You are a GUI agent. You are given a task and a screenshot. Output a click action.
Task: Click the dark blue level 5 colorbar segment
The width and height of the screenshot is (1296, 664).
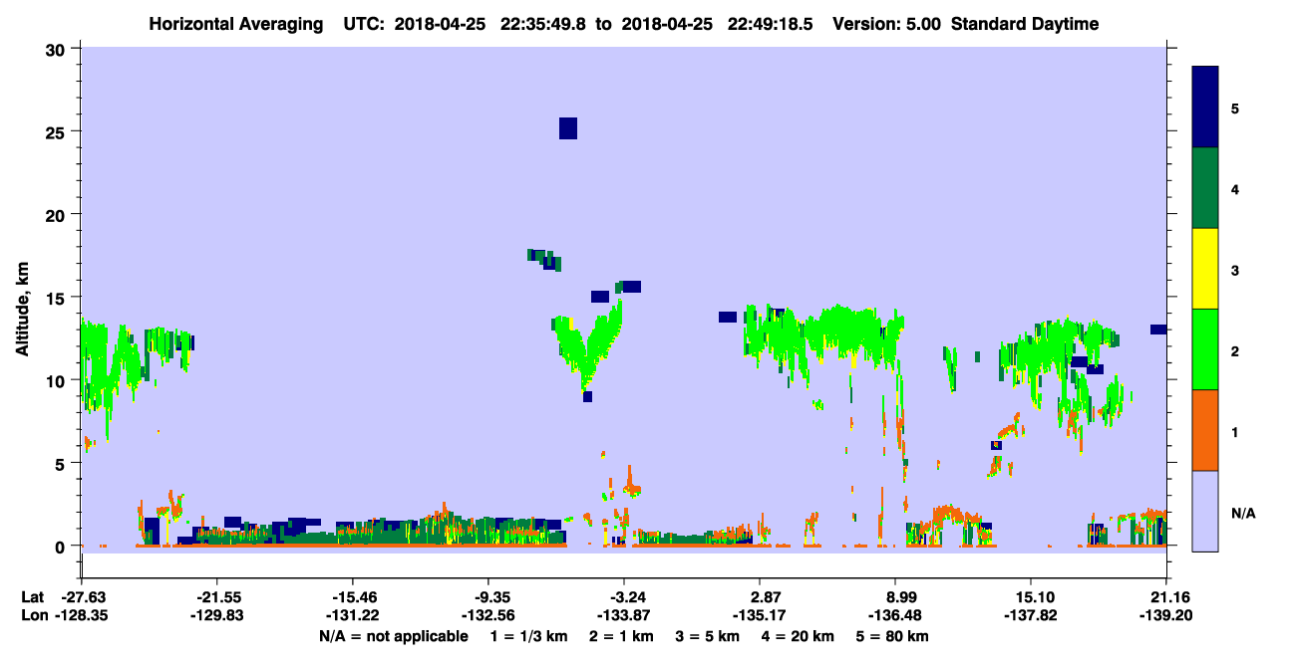pos(1205,108)
